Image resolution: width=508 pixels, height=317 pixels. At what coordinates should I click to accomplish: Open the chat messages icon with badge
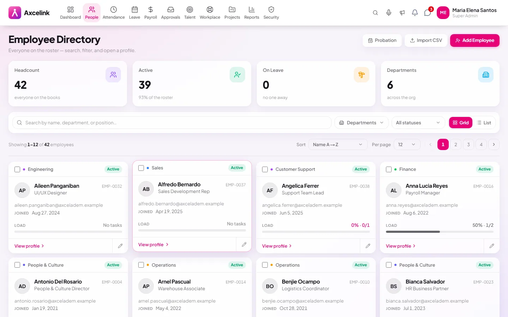tap(428, 13)
